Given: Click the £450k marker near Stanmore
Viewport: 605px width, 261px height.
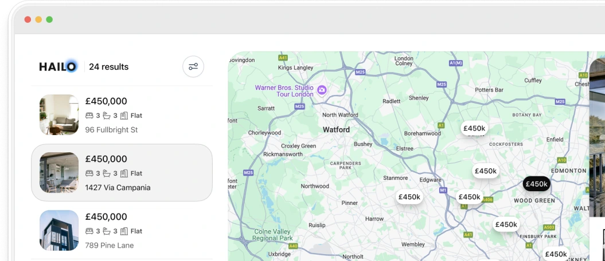Looking at the screenshot, I should (x=409, y=197).
